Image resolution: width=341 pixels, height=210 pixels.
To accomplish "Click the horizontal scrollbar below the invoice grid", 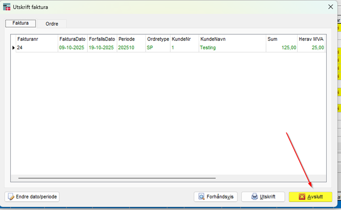I will coord(117,178).
